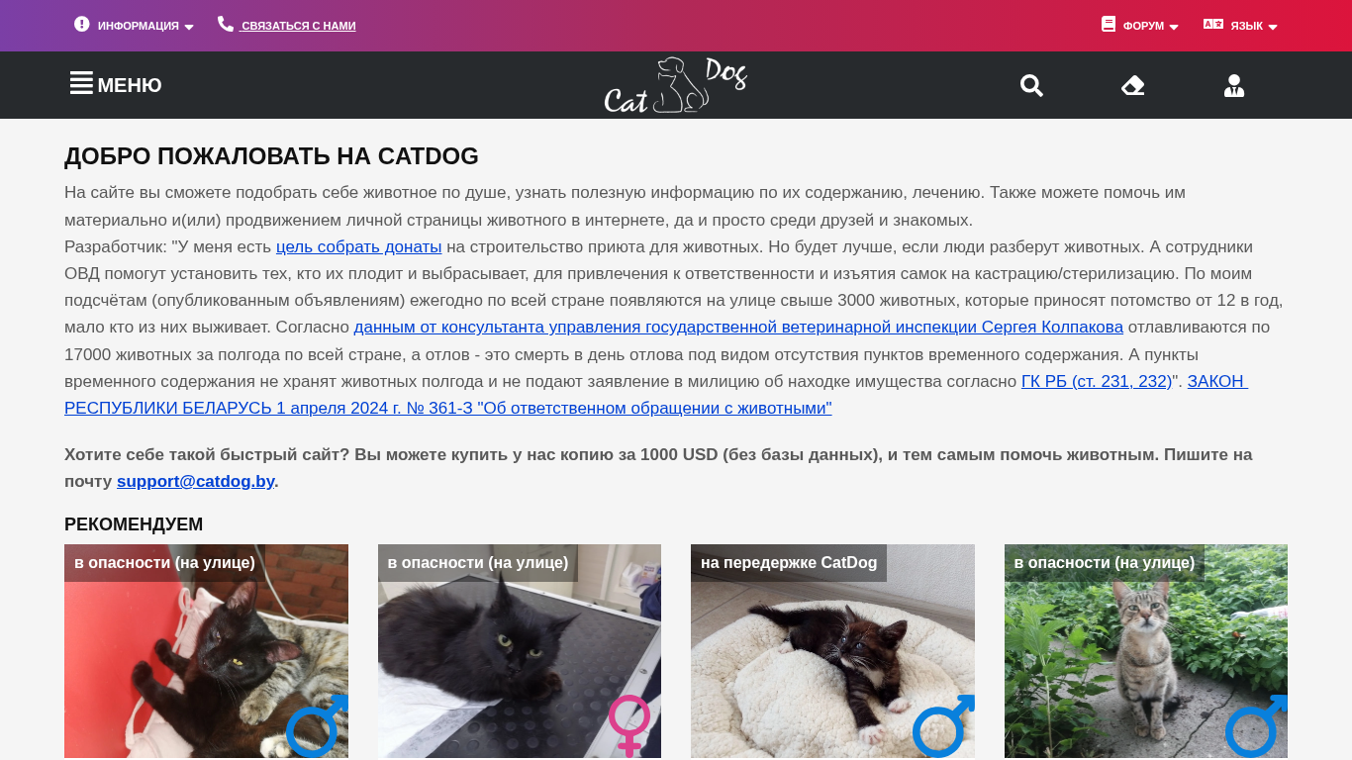This screenshot has width=1352, height=760.
Task: Click the support@catdog.by email link
Action: pyautogui.click(x=196, y=481)
